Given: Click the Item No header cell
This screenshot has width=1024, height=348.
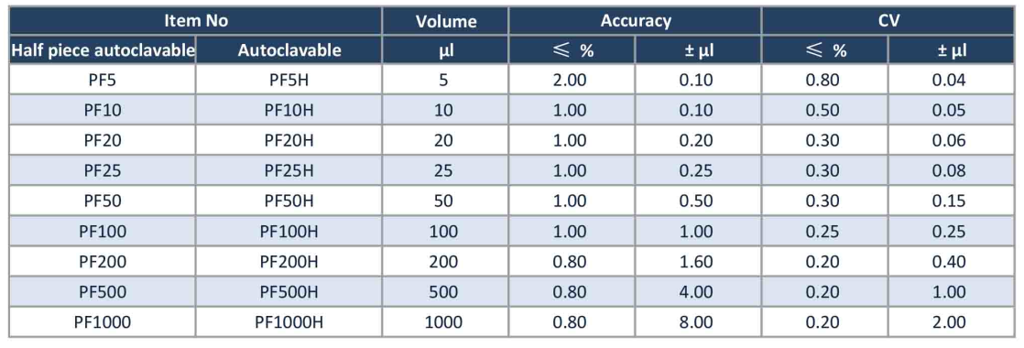Looking at the screenshot, I should [195, 21].
